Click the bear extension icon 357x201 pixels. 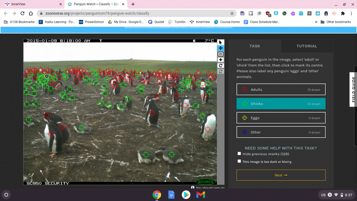326,13
